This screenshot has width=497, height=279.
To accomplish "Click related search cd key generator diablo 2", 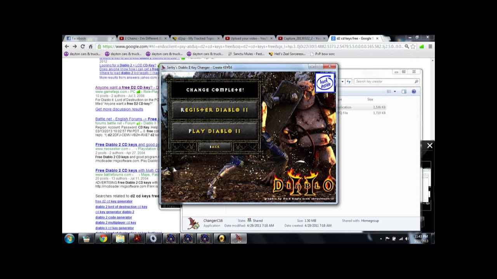I will click(115, 212).
